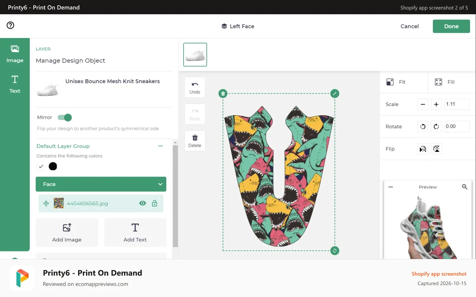Toggle the Mirror switch off
The image size is (476, 297).
pyautogui.click(x=65, y=118)
